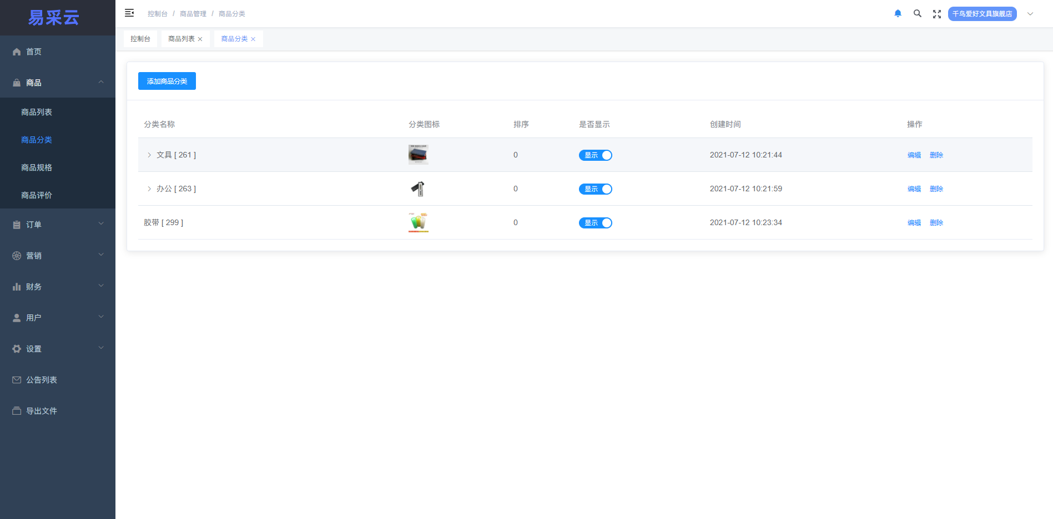
Task: Open 公告列表 in the sidebar
Action: [41, 380]
